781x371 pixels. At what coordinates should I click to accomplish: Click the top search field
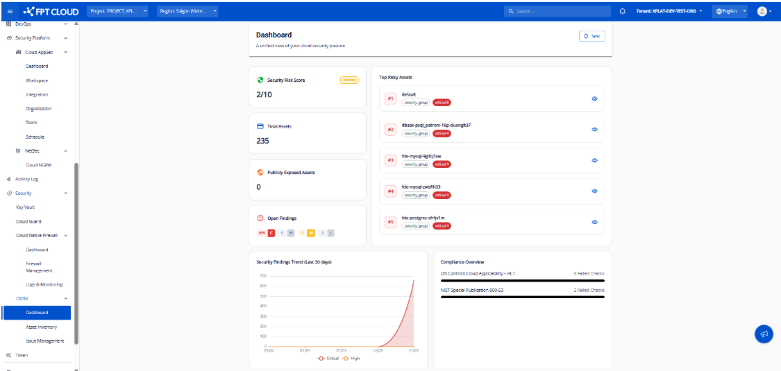(x=557, y=11)
